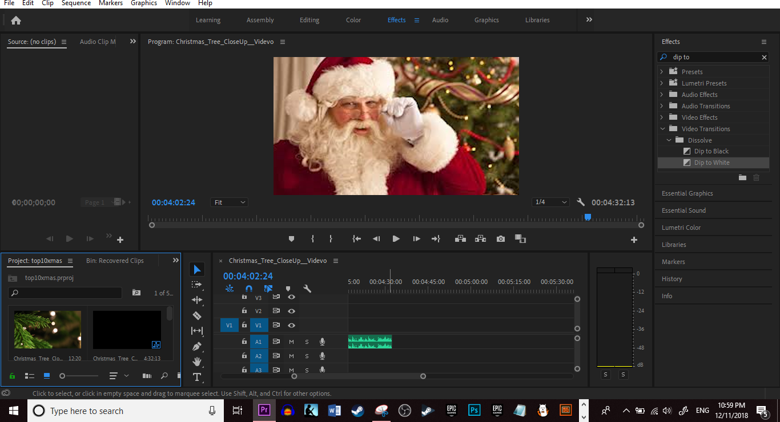Click Mark In bracket button
Image resolution: width=780 pixels, height=422 pixels.
[x=312, y=239]
